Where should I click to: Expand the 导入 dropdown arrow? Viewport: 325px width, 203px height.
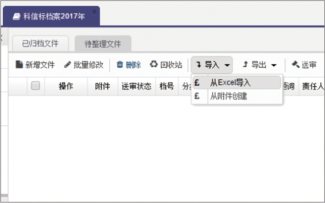(x=227, y=65)
